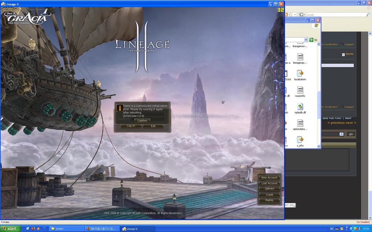The height and width of the screenshot is (232, 372).
Task: Open the localization file icon
Action: 300,74
